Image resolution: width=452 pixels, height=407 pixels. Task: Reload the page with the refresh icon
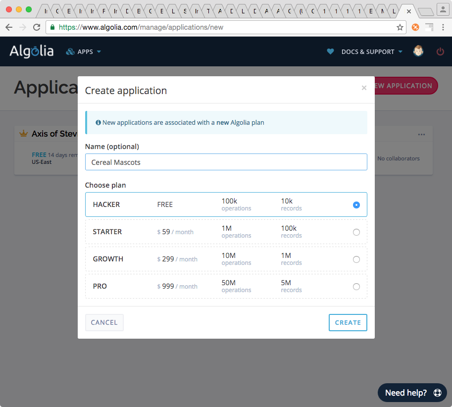tap(37, 27)
